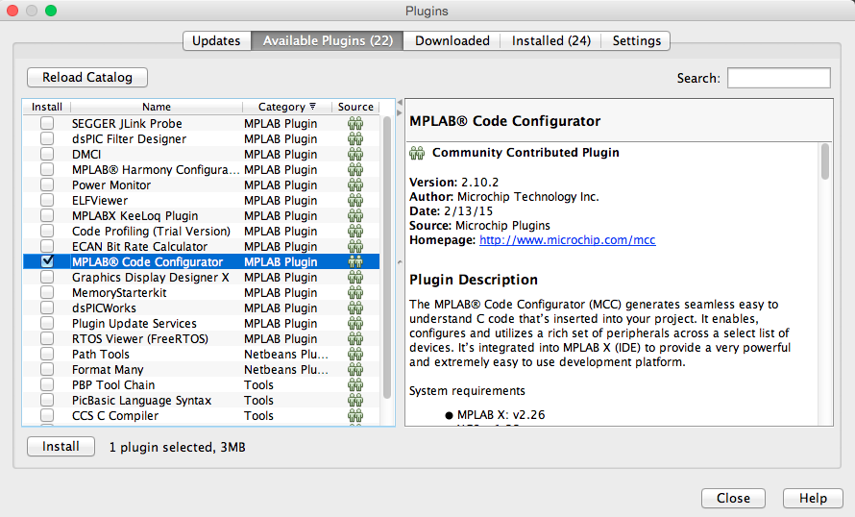The height and width of the screenshot is (517, 855).
Task: Click into the Search text field
Action: (x=778, y=78)
